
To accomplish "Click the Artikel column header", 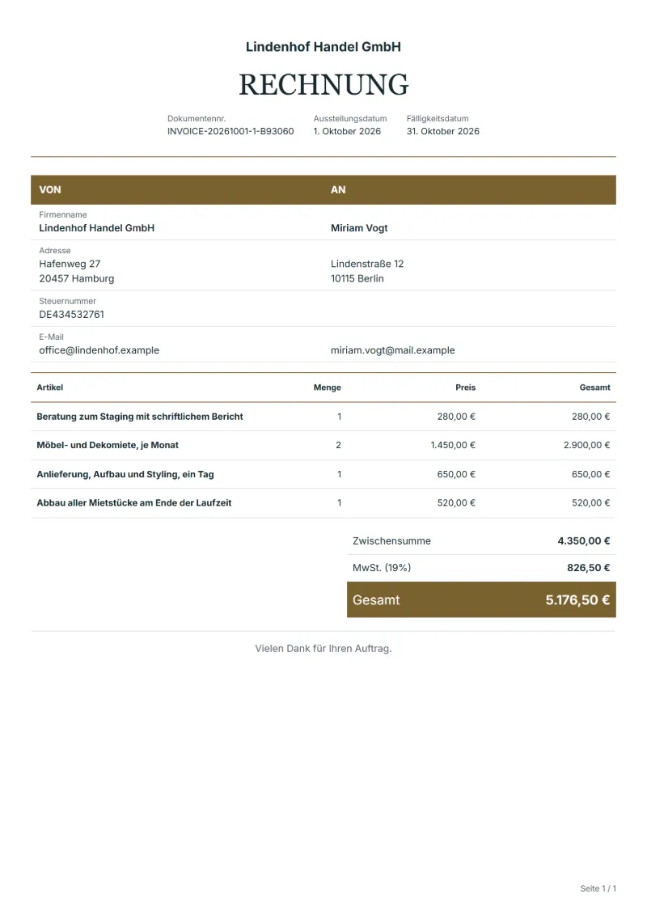I will click(50, 388).
